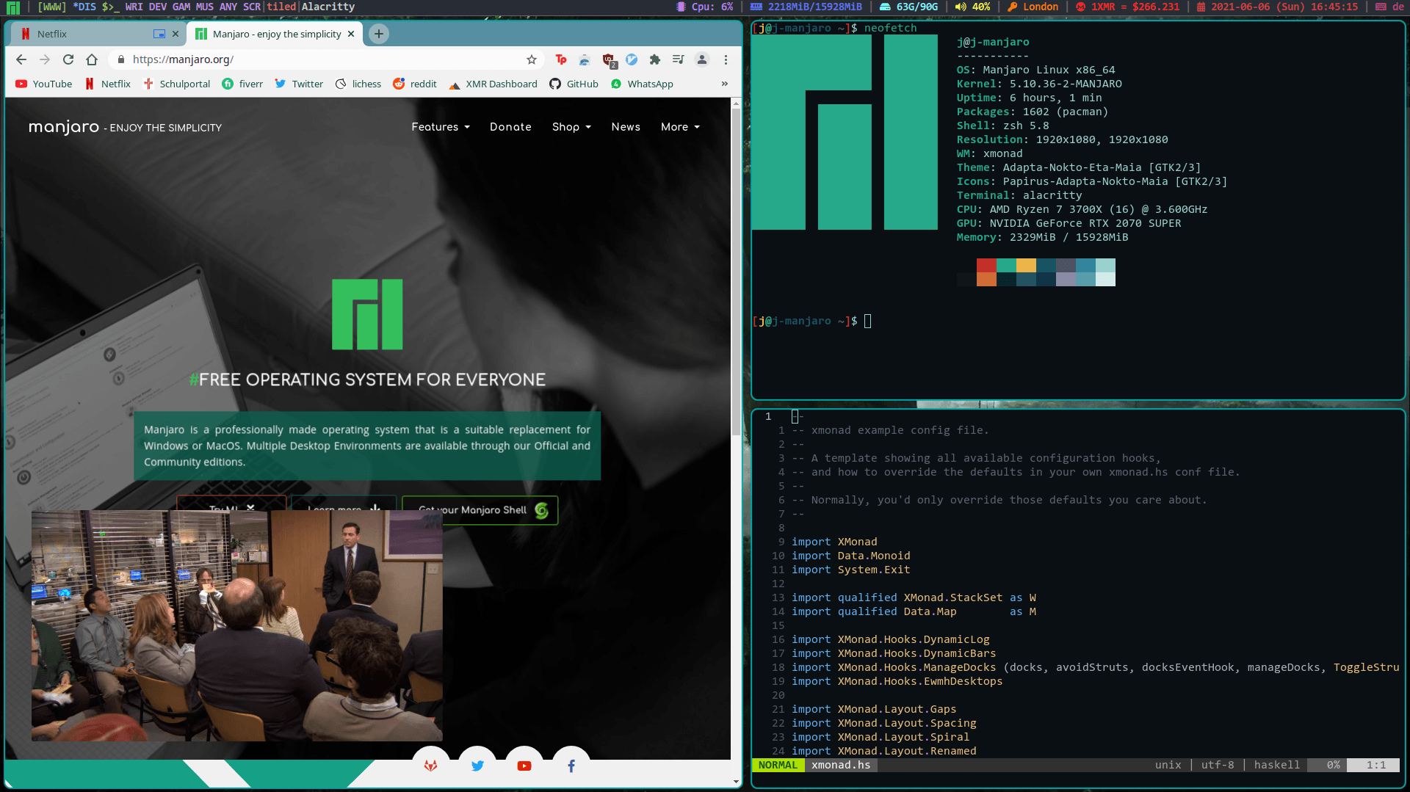
Task: Open the YouTube bookmark
Action: pos(44,84)
